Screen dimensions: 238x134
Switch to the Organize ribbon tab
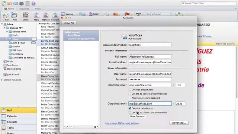(x=24, y=9)
